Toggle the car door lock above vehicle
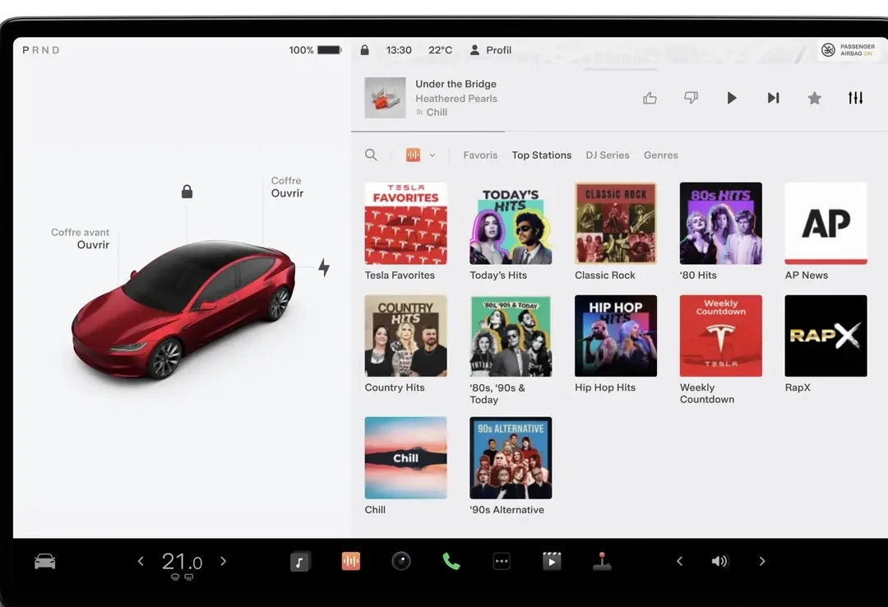Screen dimensions: 888x607 tap(187, 192)
